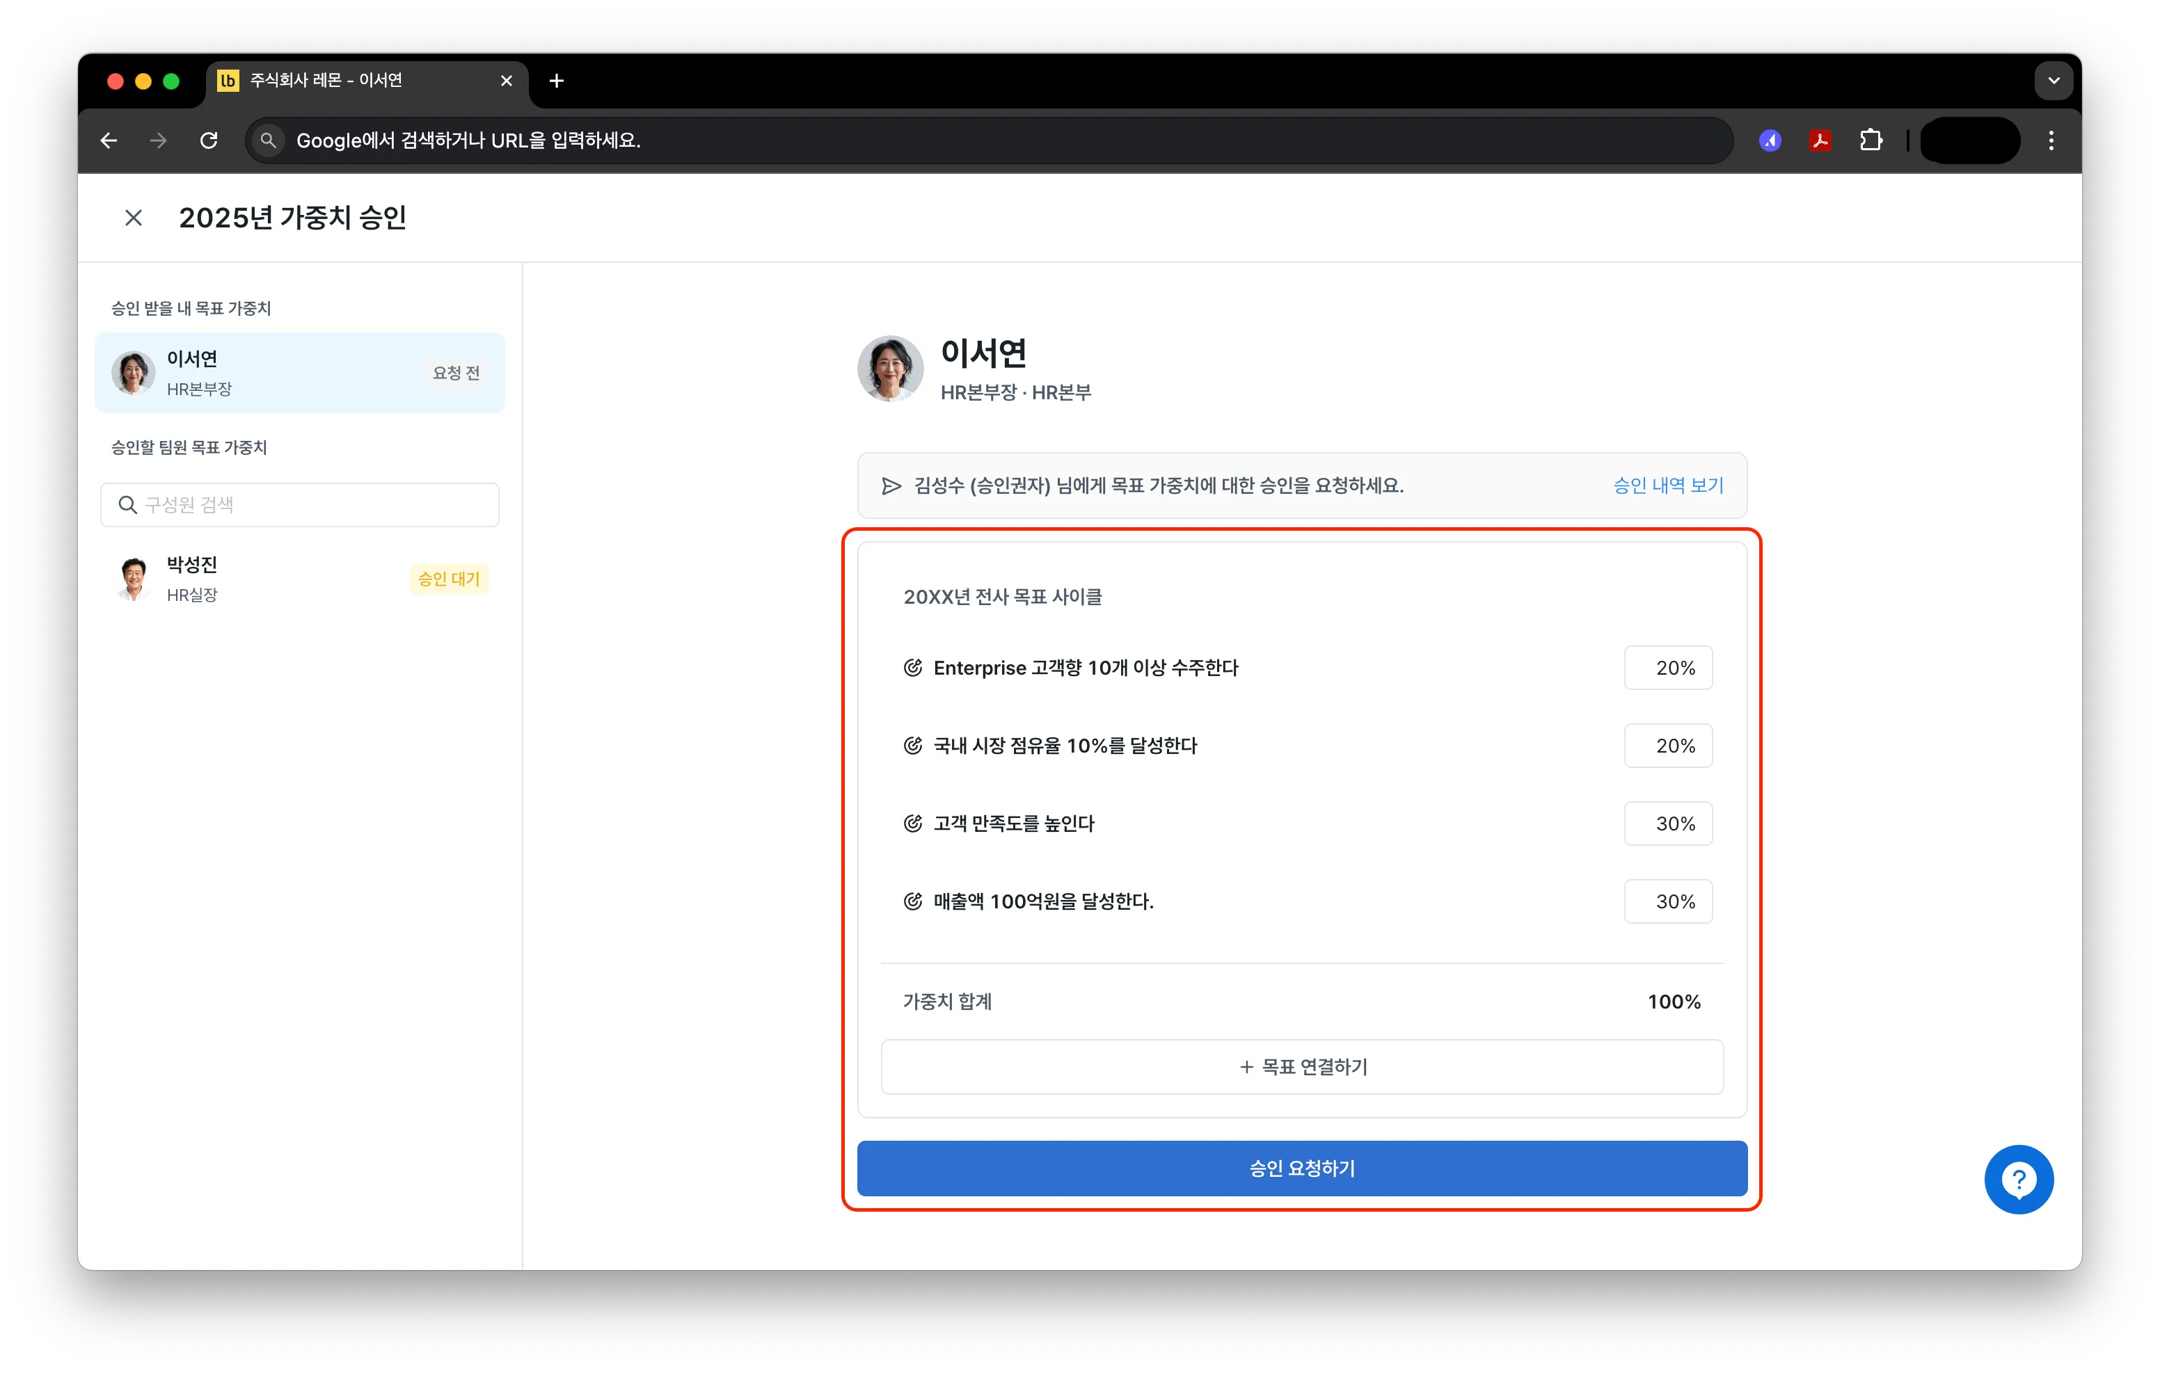Click the 승인 요청하기 button
The height and width of the screenshot is (1373, 2160).
tap(1301, 1168)
